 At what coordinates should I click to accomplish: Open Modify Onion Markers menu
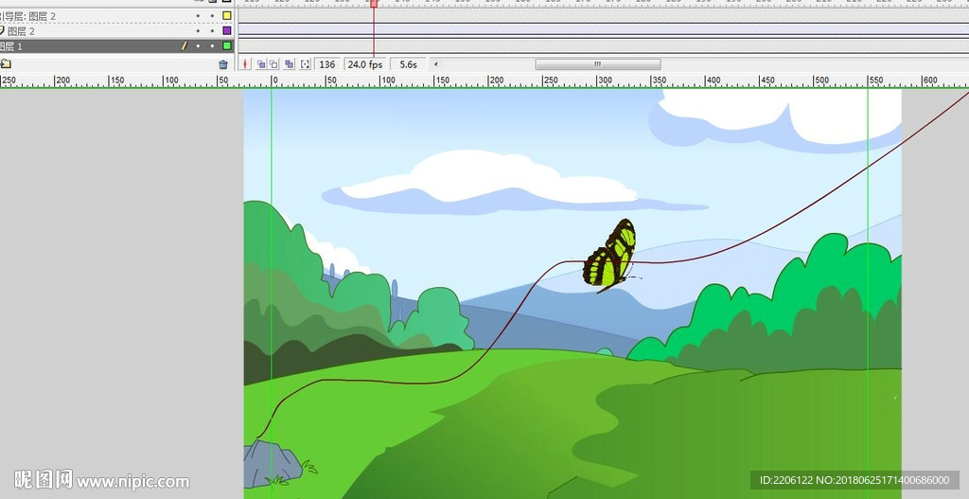(x=305, y=64)
